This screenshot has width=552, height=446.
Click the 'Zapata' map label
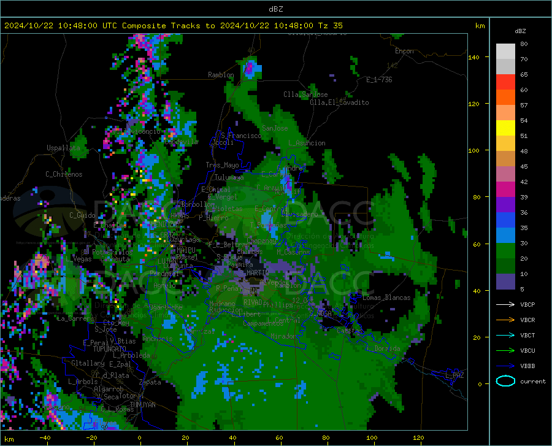[150, 382]
